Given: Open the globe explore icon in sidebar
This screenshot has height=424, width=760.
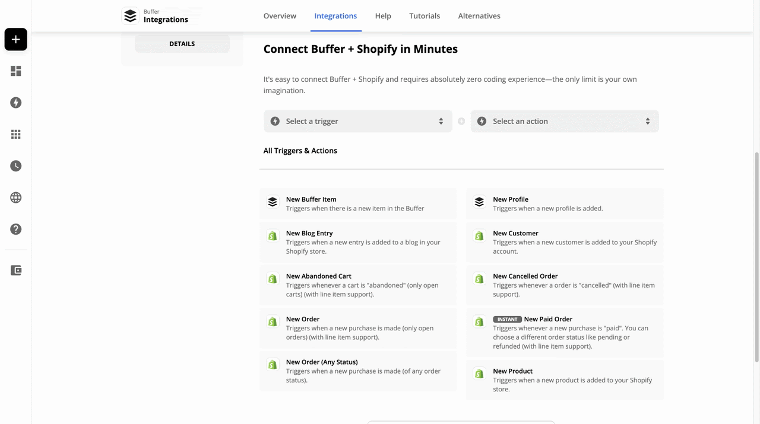Looking at the screenshot, I should (x=16, y=197).
